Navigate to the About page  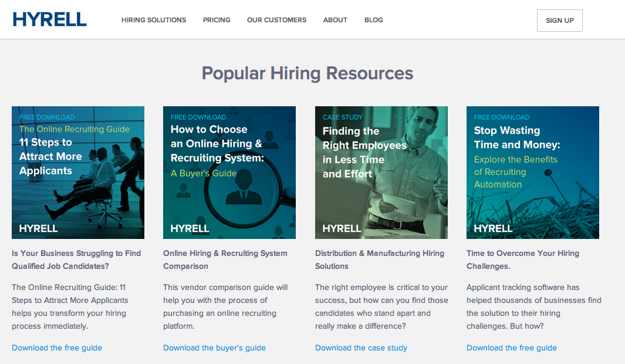tap(335, 20)
